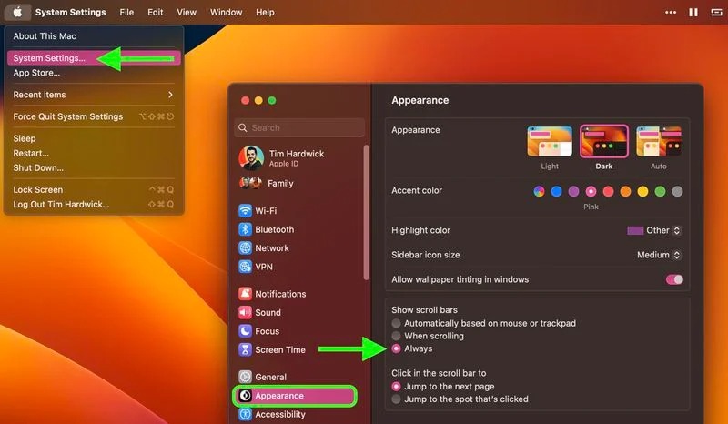728x424 pixels.
Task: Choose Lock Screen menu item
Action: 94,190
